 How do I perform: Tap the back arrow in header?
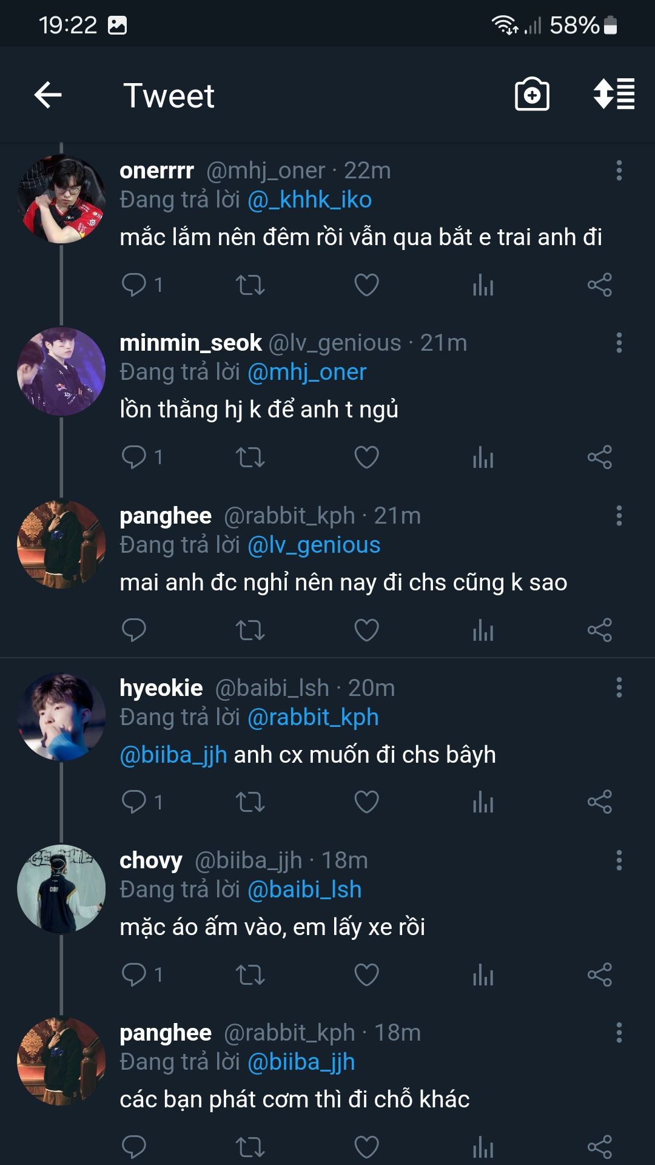[48, 95]
